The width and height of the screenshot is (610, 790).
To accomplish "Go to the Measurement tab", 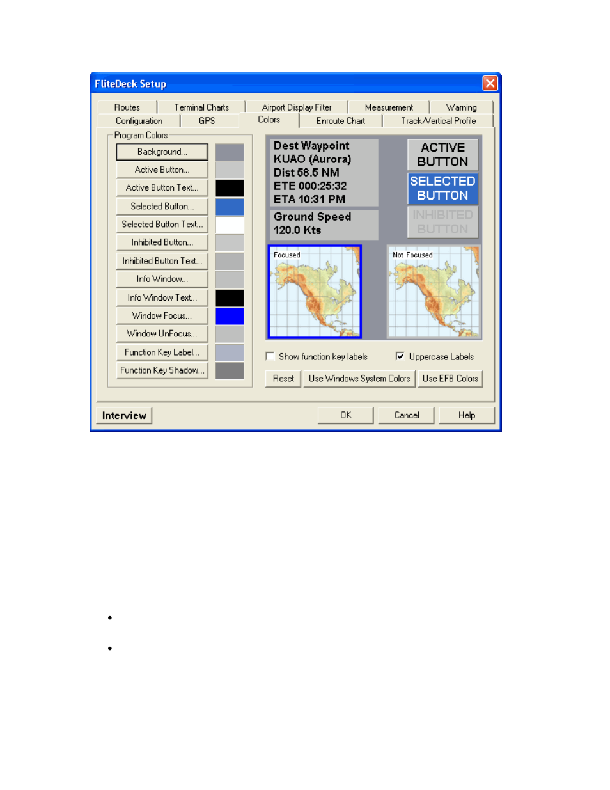I will pos(389,107).
